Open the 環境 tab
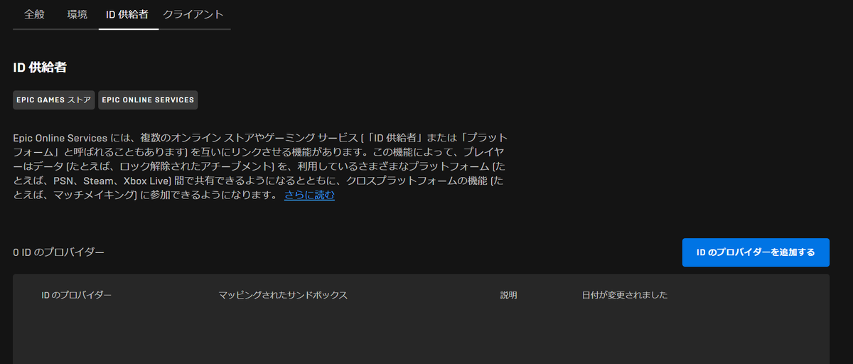 tap(77, 14)
